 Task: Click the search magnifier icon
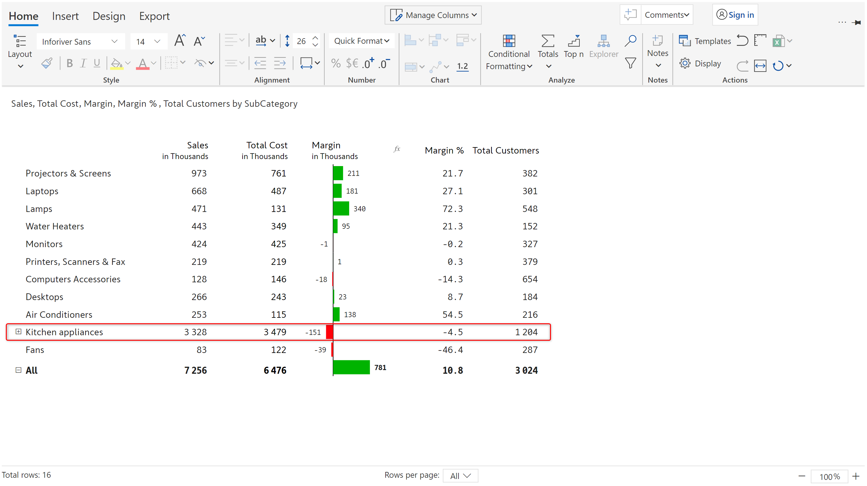pyautogui.click(x=630, y=41)
